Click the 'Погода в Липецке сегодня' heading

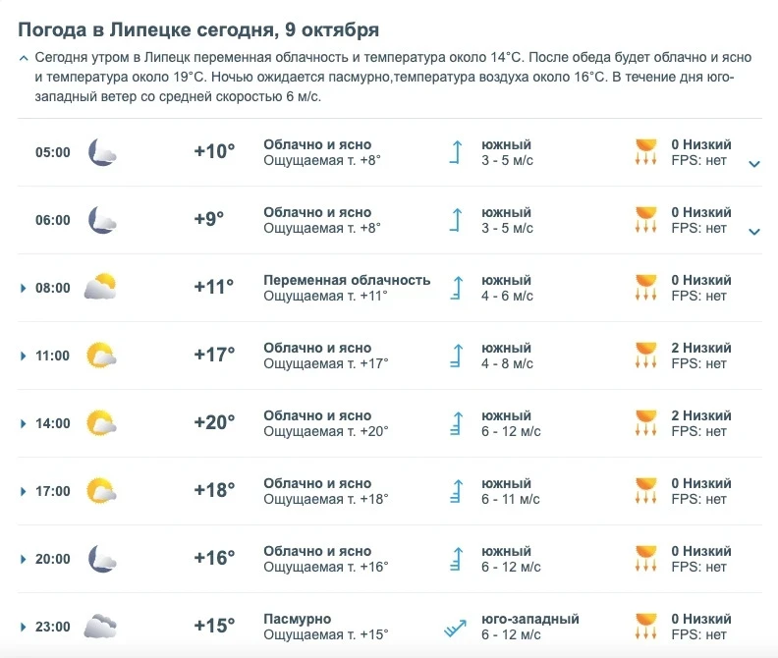pos(146,29)
